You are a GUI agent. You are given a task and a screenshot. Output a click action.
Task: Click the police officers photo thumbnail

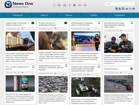point(119,43)
